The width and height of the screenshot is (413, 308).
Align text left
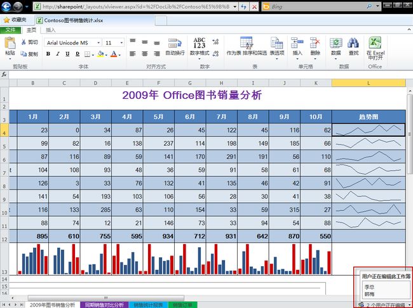tap(133, 54)
